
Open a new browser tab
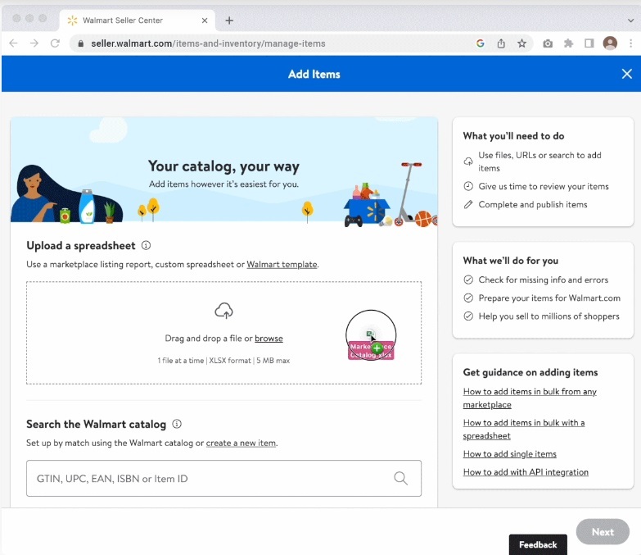tap(229, 20)
